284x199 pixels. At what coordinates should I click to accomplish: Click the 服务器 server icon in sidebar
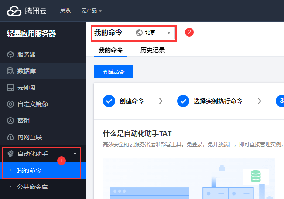[x=10, y=54]
